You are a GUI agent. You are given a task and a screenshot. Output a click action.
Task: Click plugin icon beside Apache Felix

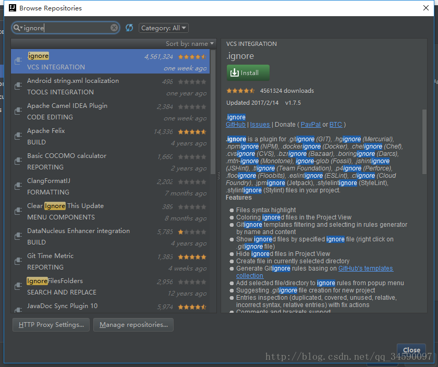click(x=18, y=136)
